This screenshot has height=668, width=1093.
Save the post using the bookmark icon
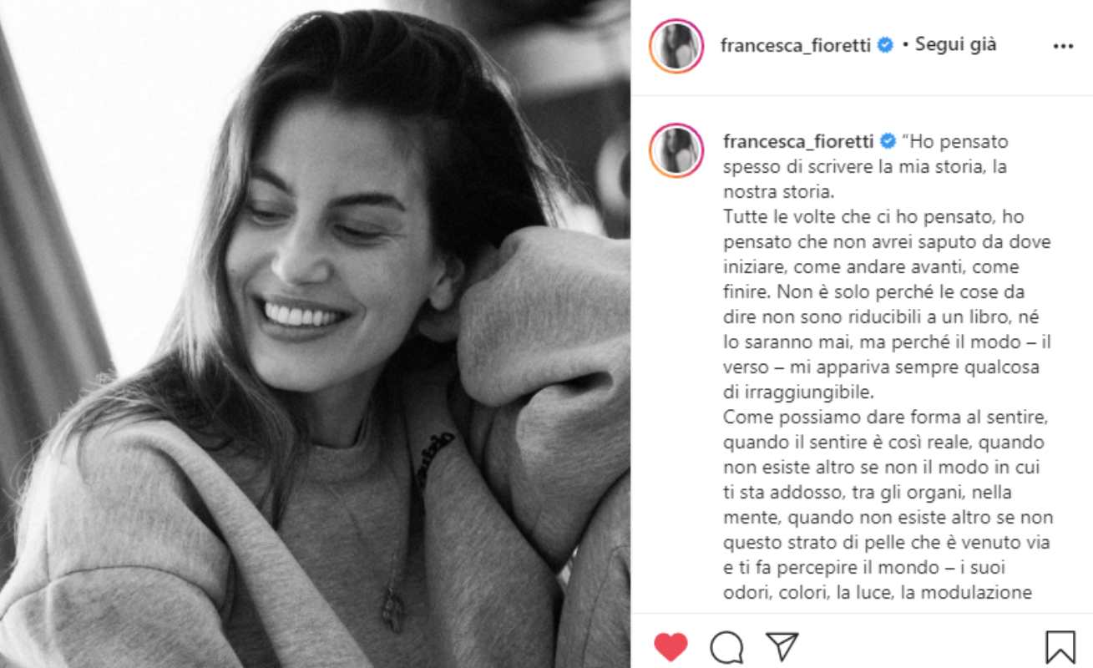pos(1060,647)
